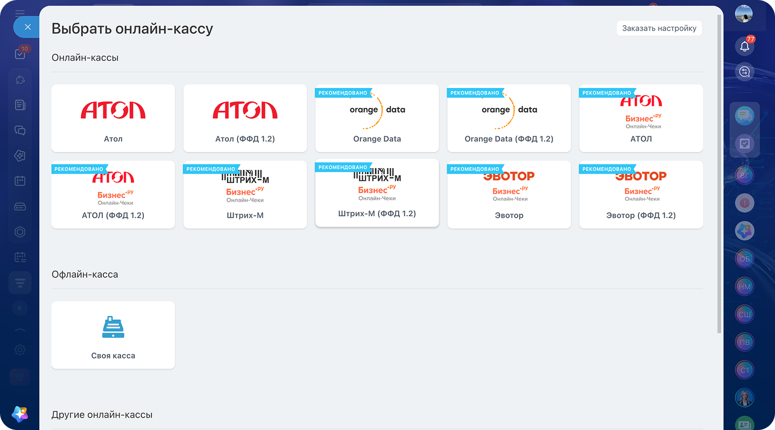This screenshot has width=775, height=430.
Task: Click the Выбрать онлайн-кассу title
Action: tap(132, 28)
